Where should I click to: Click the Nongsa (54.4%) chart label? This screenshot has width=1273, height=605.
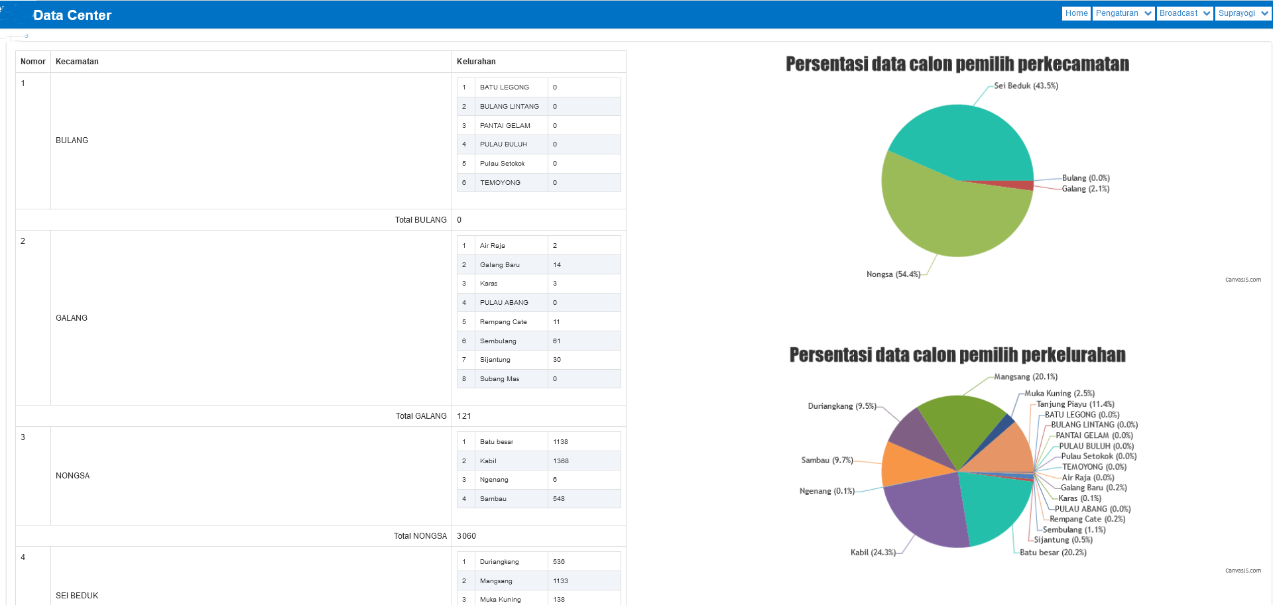(x=893, y=274)
